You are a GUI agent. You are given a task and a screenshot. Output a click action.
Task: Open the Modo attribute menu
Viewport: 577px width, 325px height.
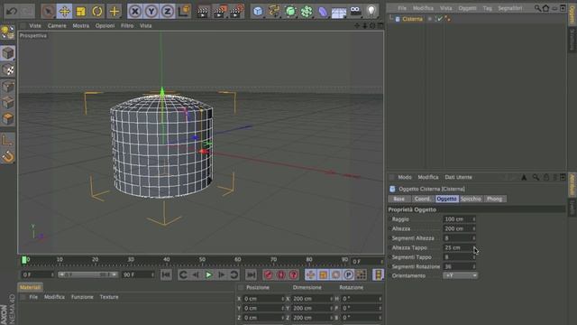click(x=405, y=177)
